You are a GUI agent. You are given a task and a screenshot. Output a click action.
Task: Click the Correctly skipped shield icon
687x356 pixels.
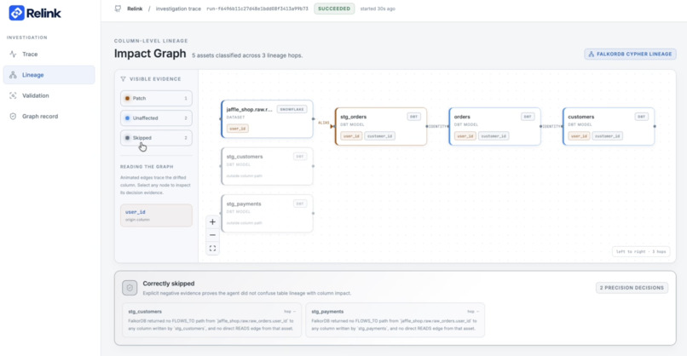130,288
